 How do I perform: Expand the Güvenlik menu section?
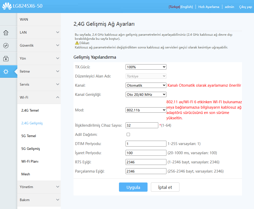coord(39,45)
